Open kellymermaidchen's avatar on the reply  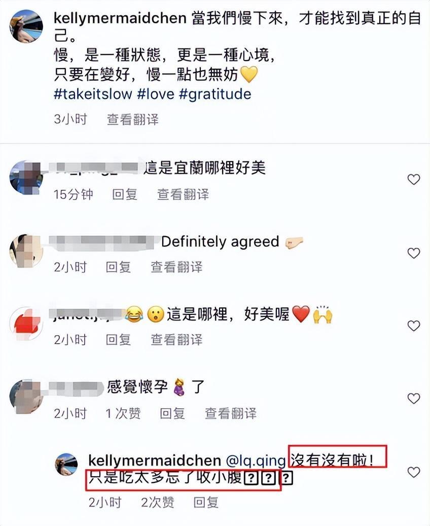pyautogui.click(x=66, y=464)
